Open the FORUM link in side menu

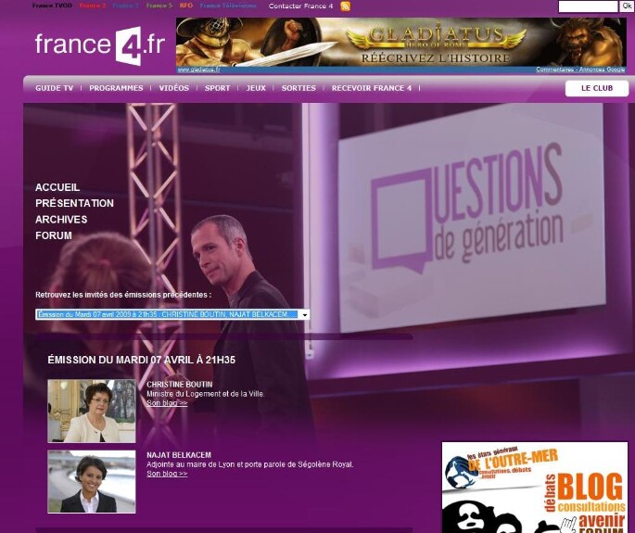(54, 235)
